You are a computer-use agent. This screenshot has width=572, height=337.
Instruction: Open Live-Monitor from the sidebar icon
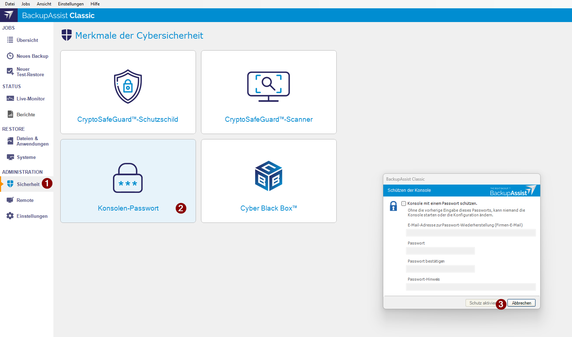(10, 99)
